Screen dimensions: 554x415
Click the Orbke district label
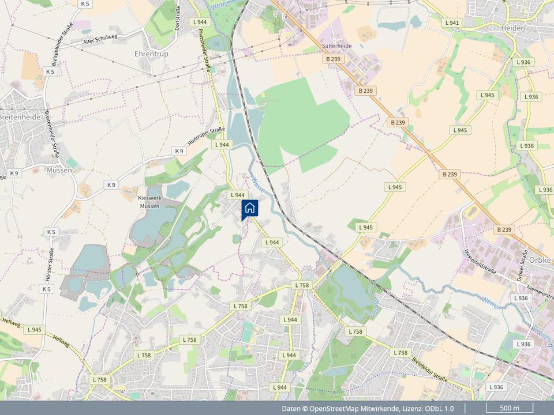click(x=540, y=260)
